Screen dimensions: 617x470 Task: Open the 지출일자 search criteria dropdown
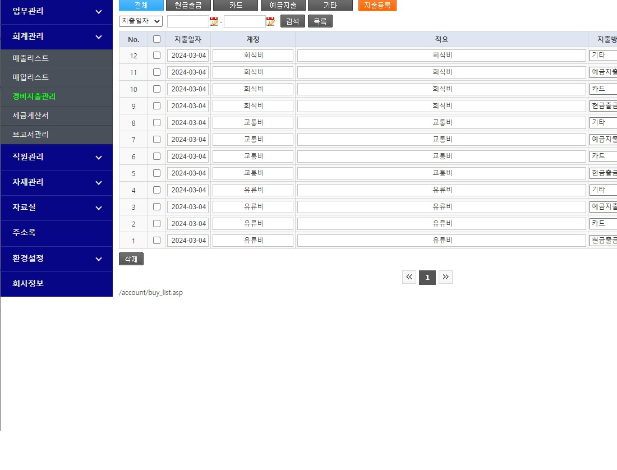coord(141,21)
